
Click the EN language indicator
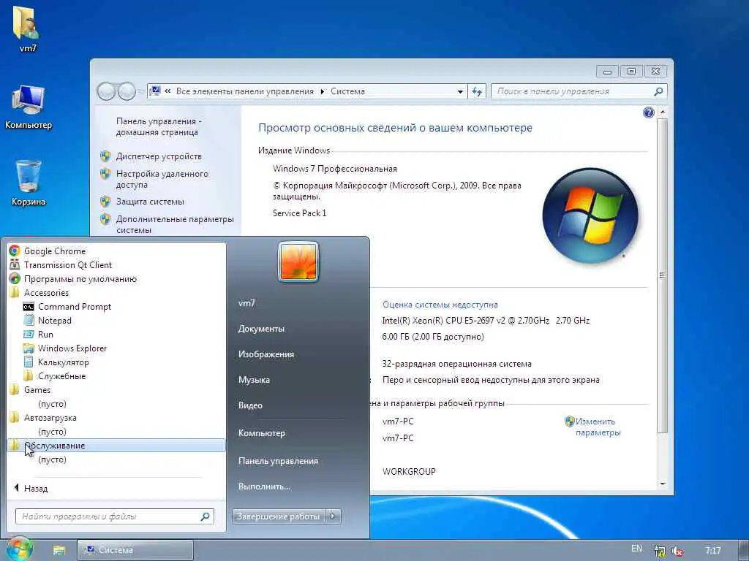click(636, 549)
